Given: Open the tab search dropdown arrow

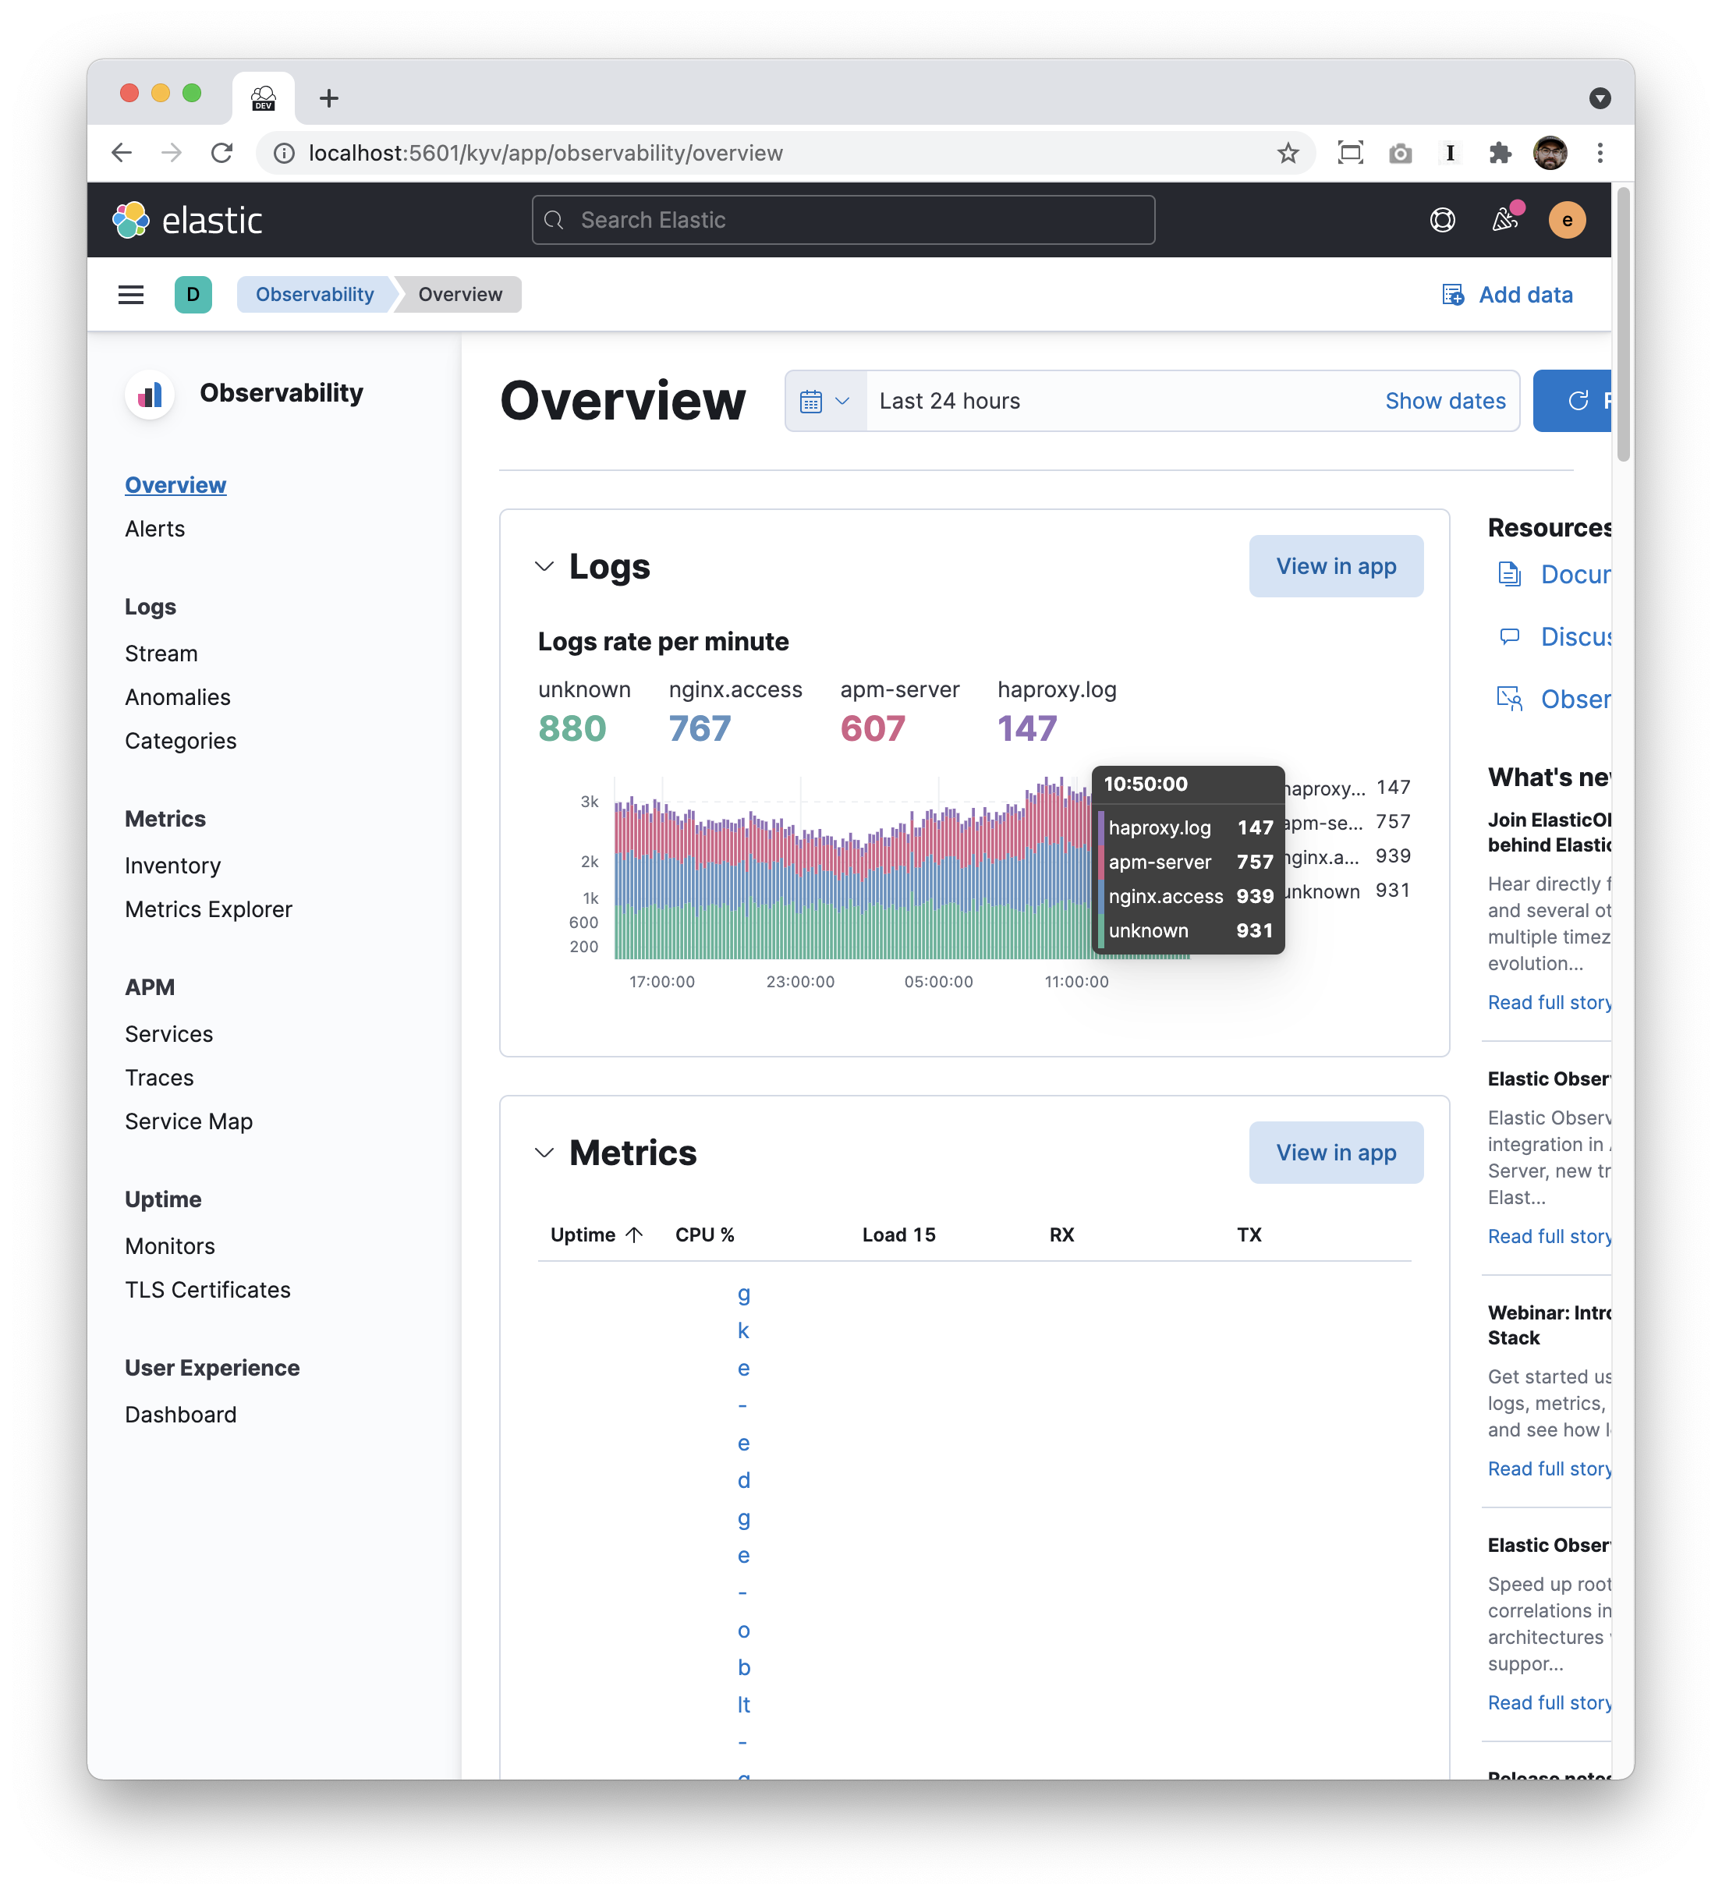Looking at the screenshot, I should coord(1599,97).
